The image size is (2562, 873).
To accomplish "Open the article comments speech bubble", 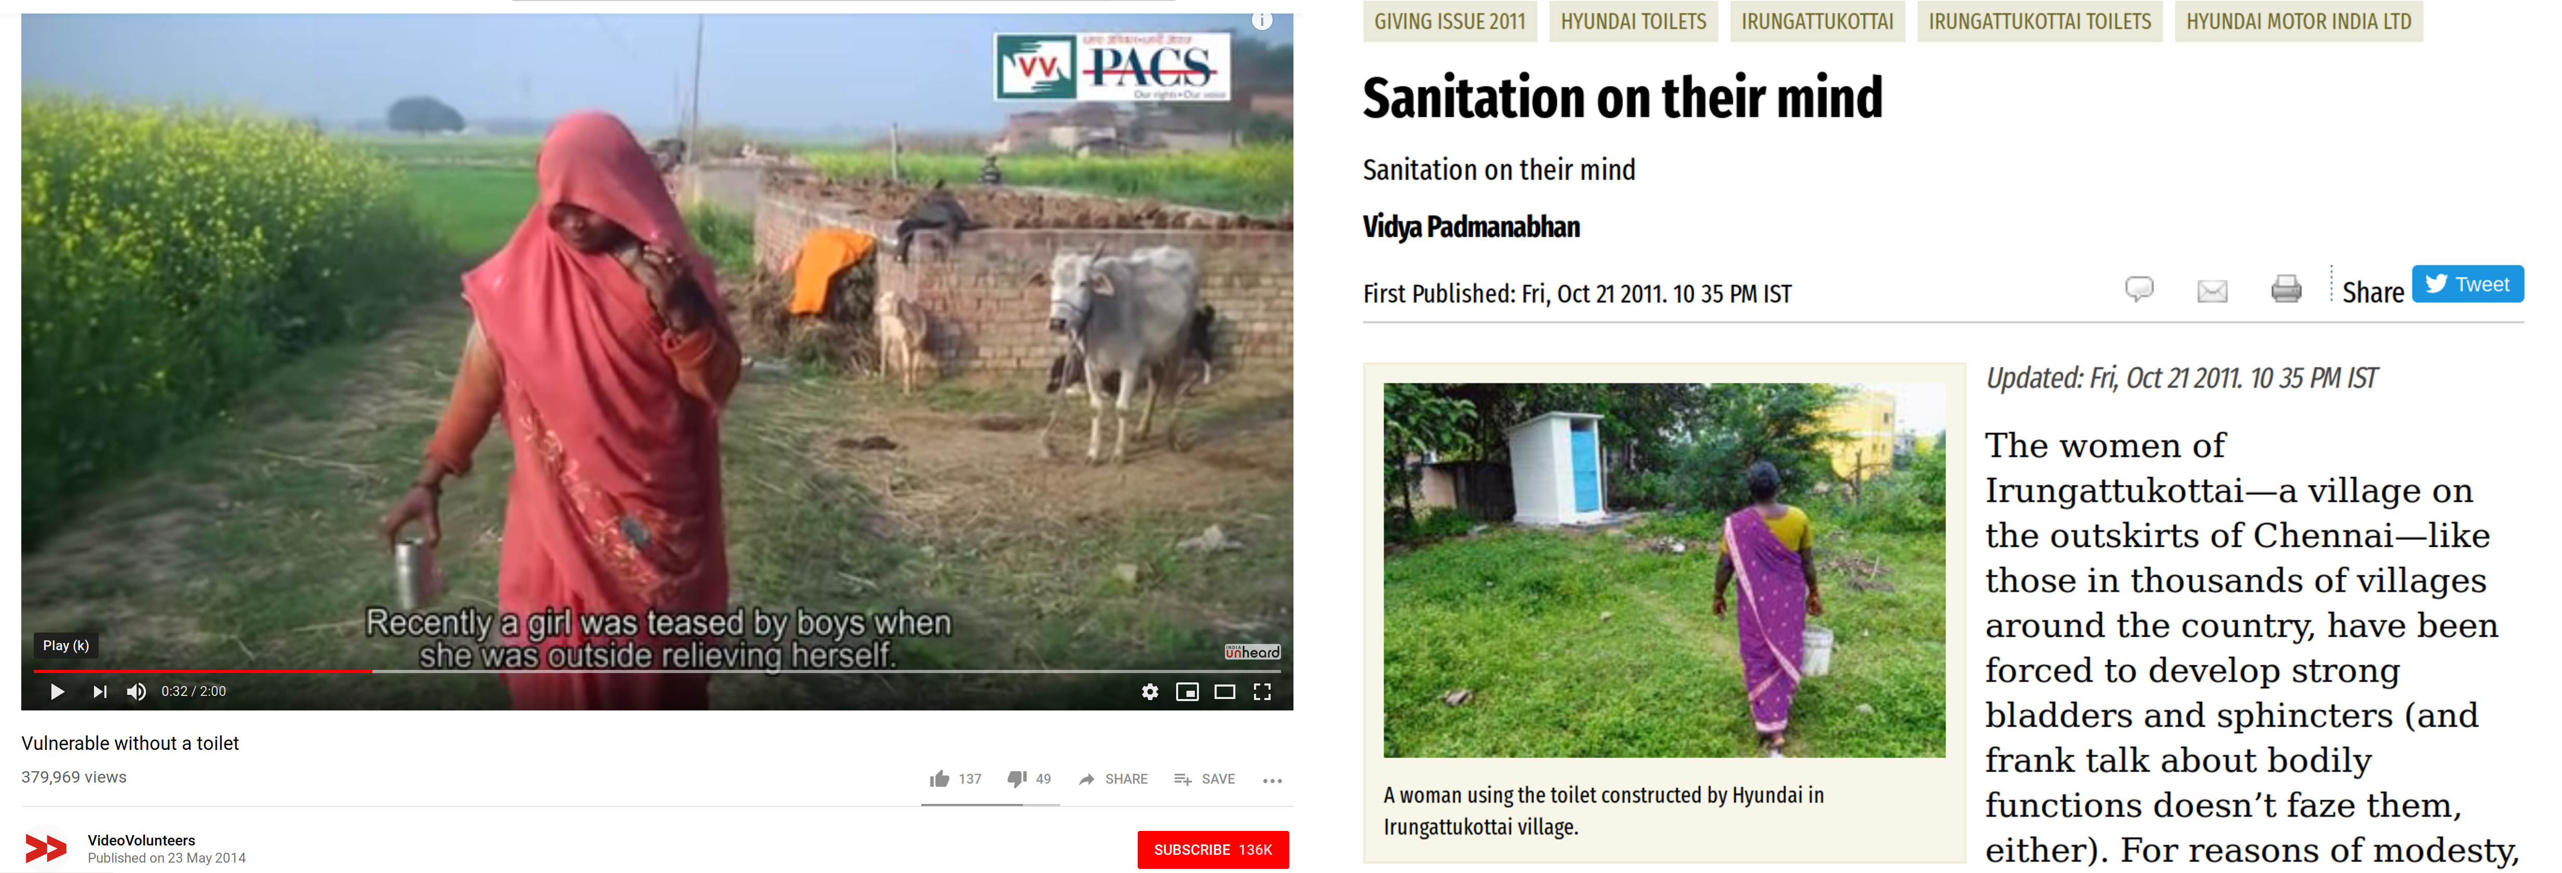I will click(x=2139, y=288).
